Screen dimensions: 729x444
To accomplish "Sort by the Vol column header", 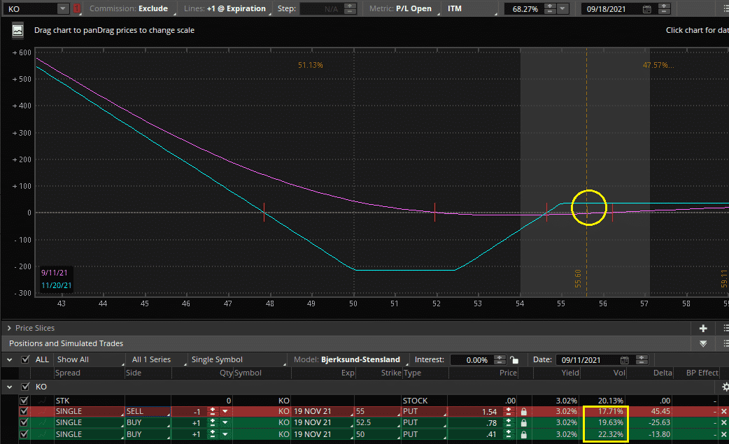I will tap(619, 373).
